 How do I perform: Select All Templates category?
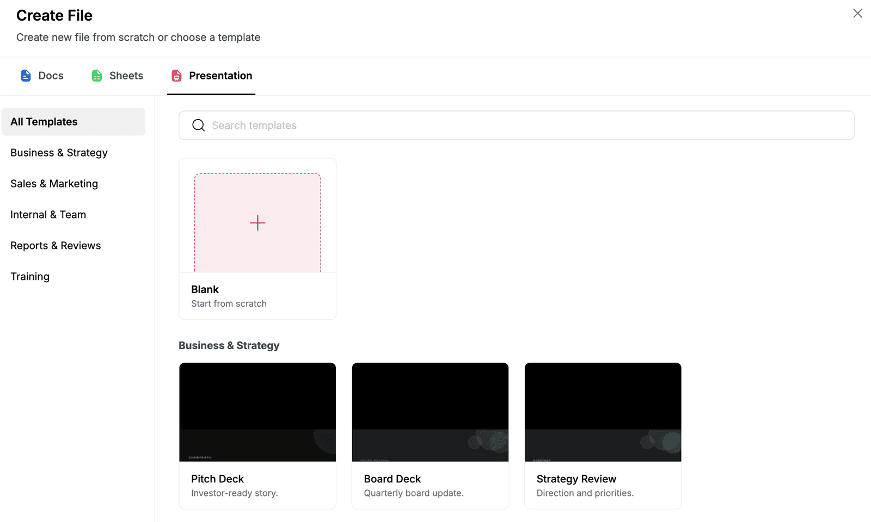[73, 122]
